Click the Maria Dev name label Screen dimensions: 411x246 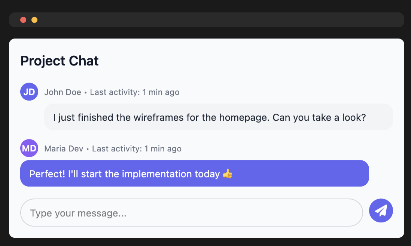tap(64, 149)
